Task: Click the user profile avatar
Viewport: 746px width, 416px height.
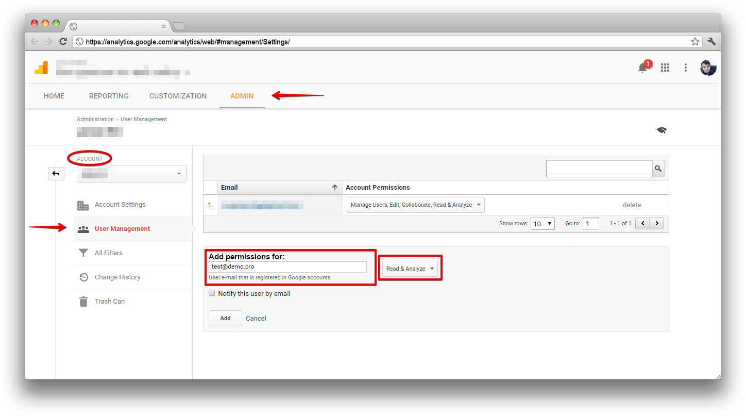Action: (708, 68)
